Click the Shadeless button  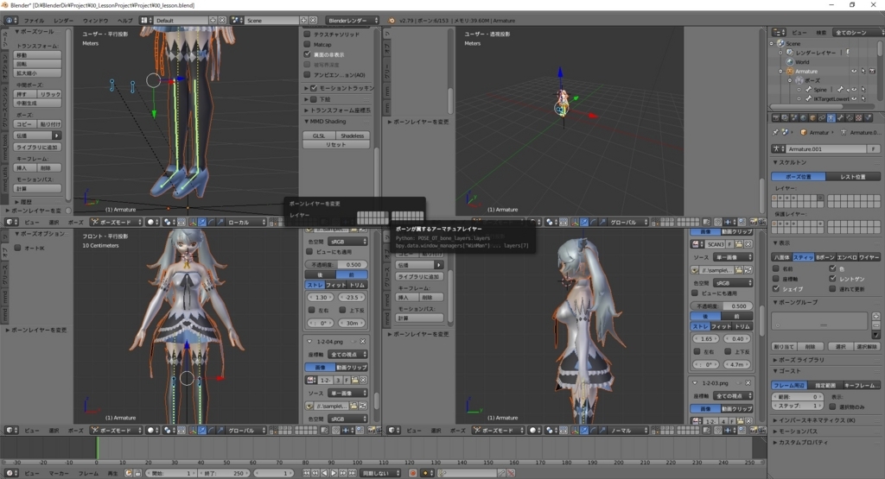(353, 136)
